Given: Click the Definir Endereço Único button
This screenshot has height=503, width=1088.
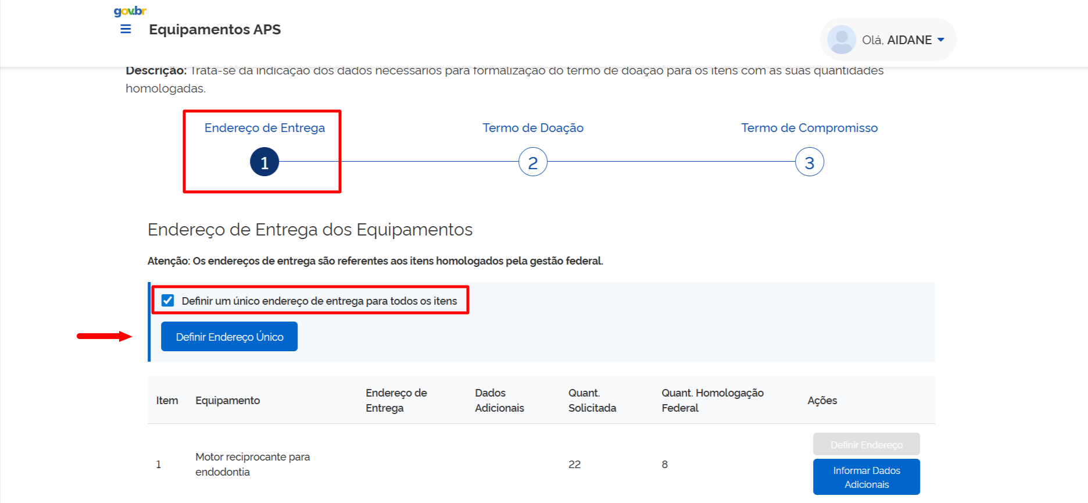Looking at the screenshot, I should [229, 337].
